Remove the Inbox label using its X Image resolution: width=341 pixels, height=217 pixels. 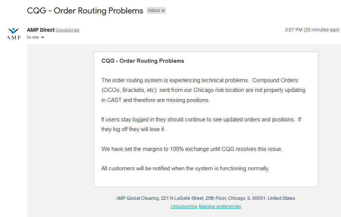163,11
